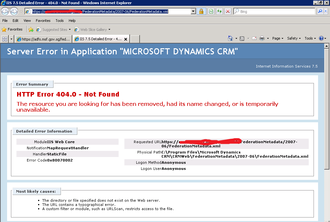The height and width of the screenshot is (222, 330).
Task: Open the blue Help question mark icon
Action: click(321, 38)
